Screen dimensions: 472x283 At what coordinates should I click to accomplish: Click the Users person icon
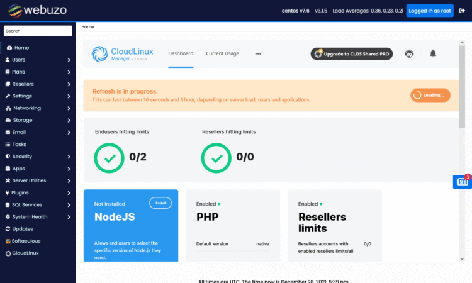(8, 60)
